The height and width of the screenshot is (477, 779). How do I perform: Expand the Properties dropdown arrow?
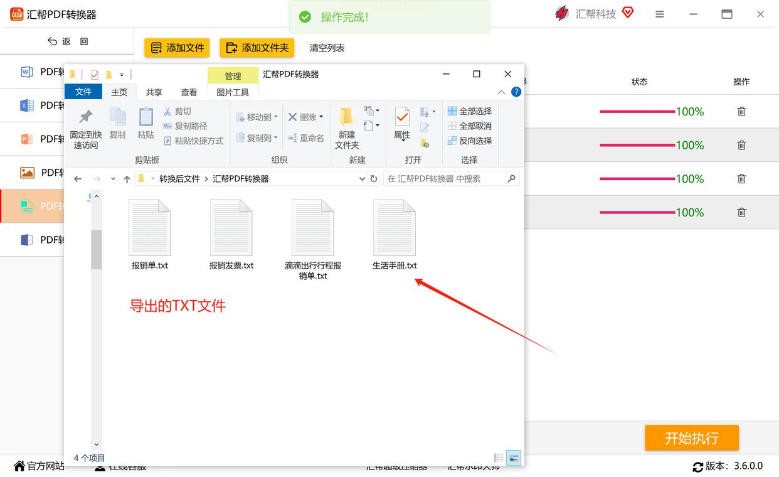[402, 142]
